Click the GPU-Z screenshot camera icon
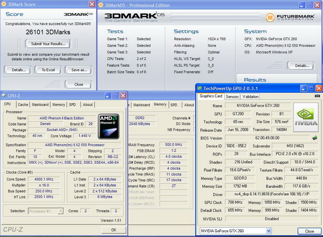 pos(317,96)
